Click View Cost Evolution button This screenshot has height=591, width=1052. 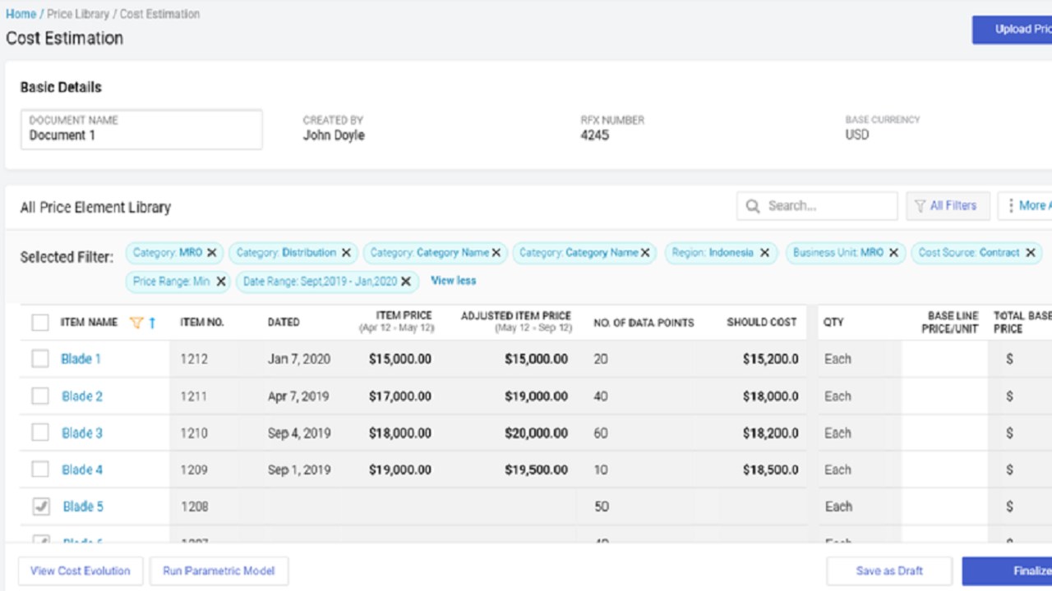tap(81, 571)
